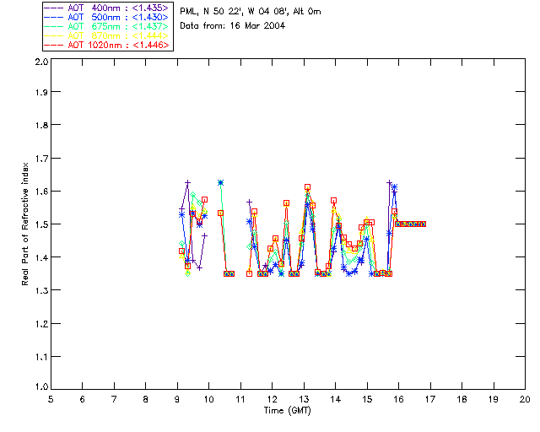Click the x-axis tick label 6
Viewport: 540px width, 432px height.
[83, 399]
